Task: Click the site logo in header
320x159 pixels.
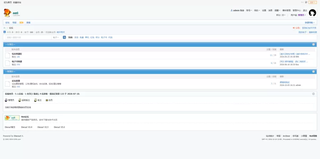Action: coord(12,13)
